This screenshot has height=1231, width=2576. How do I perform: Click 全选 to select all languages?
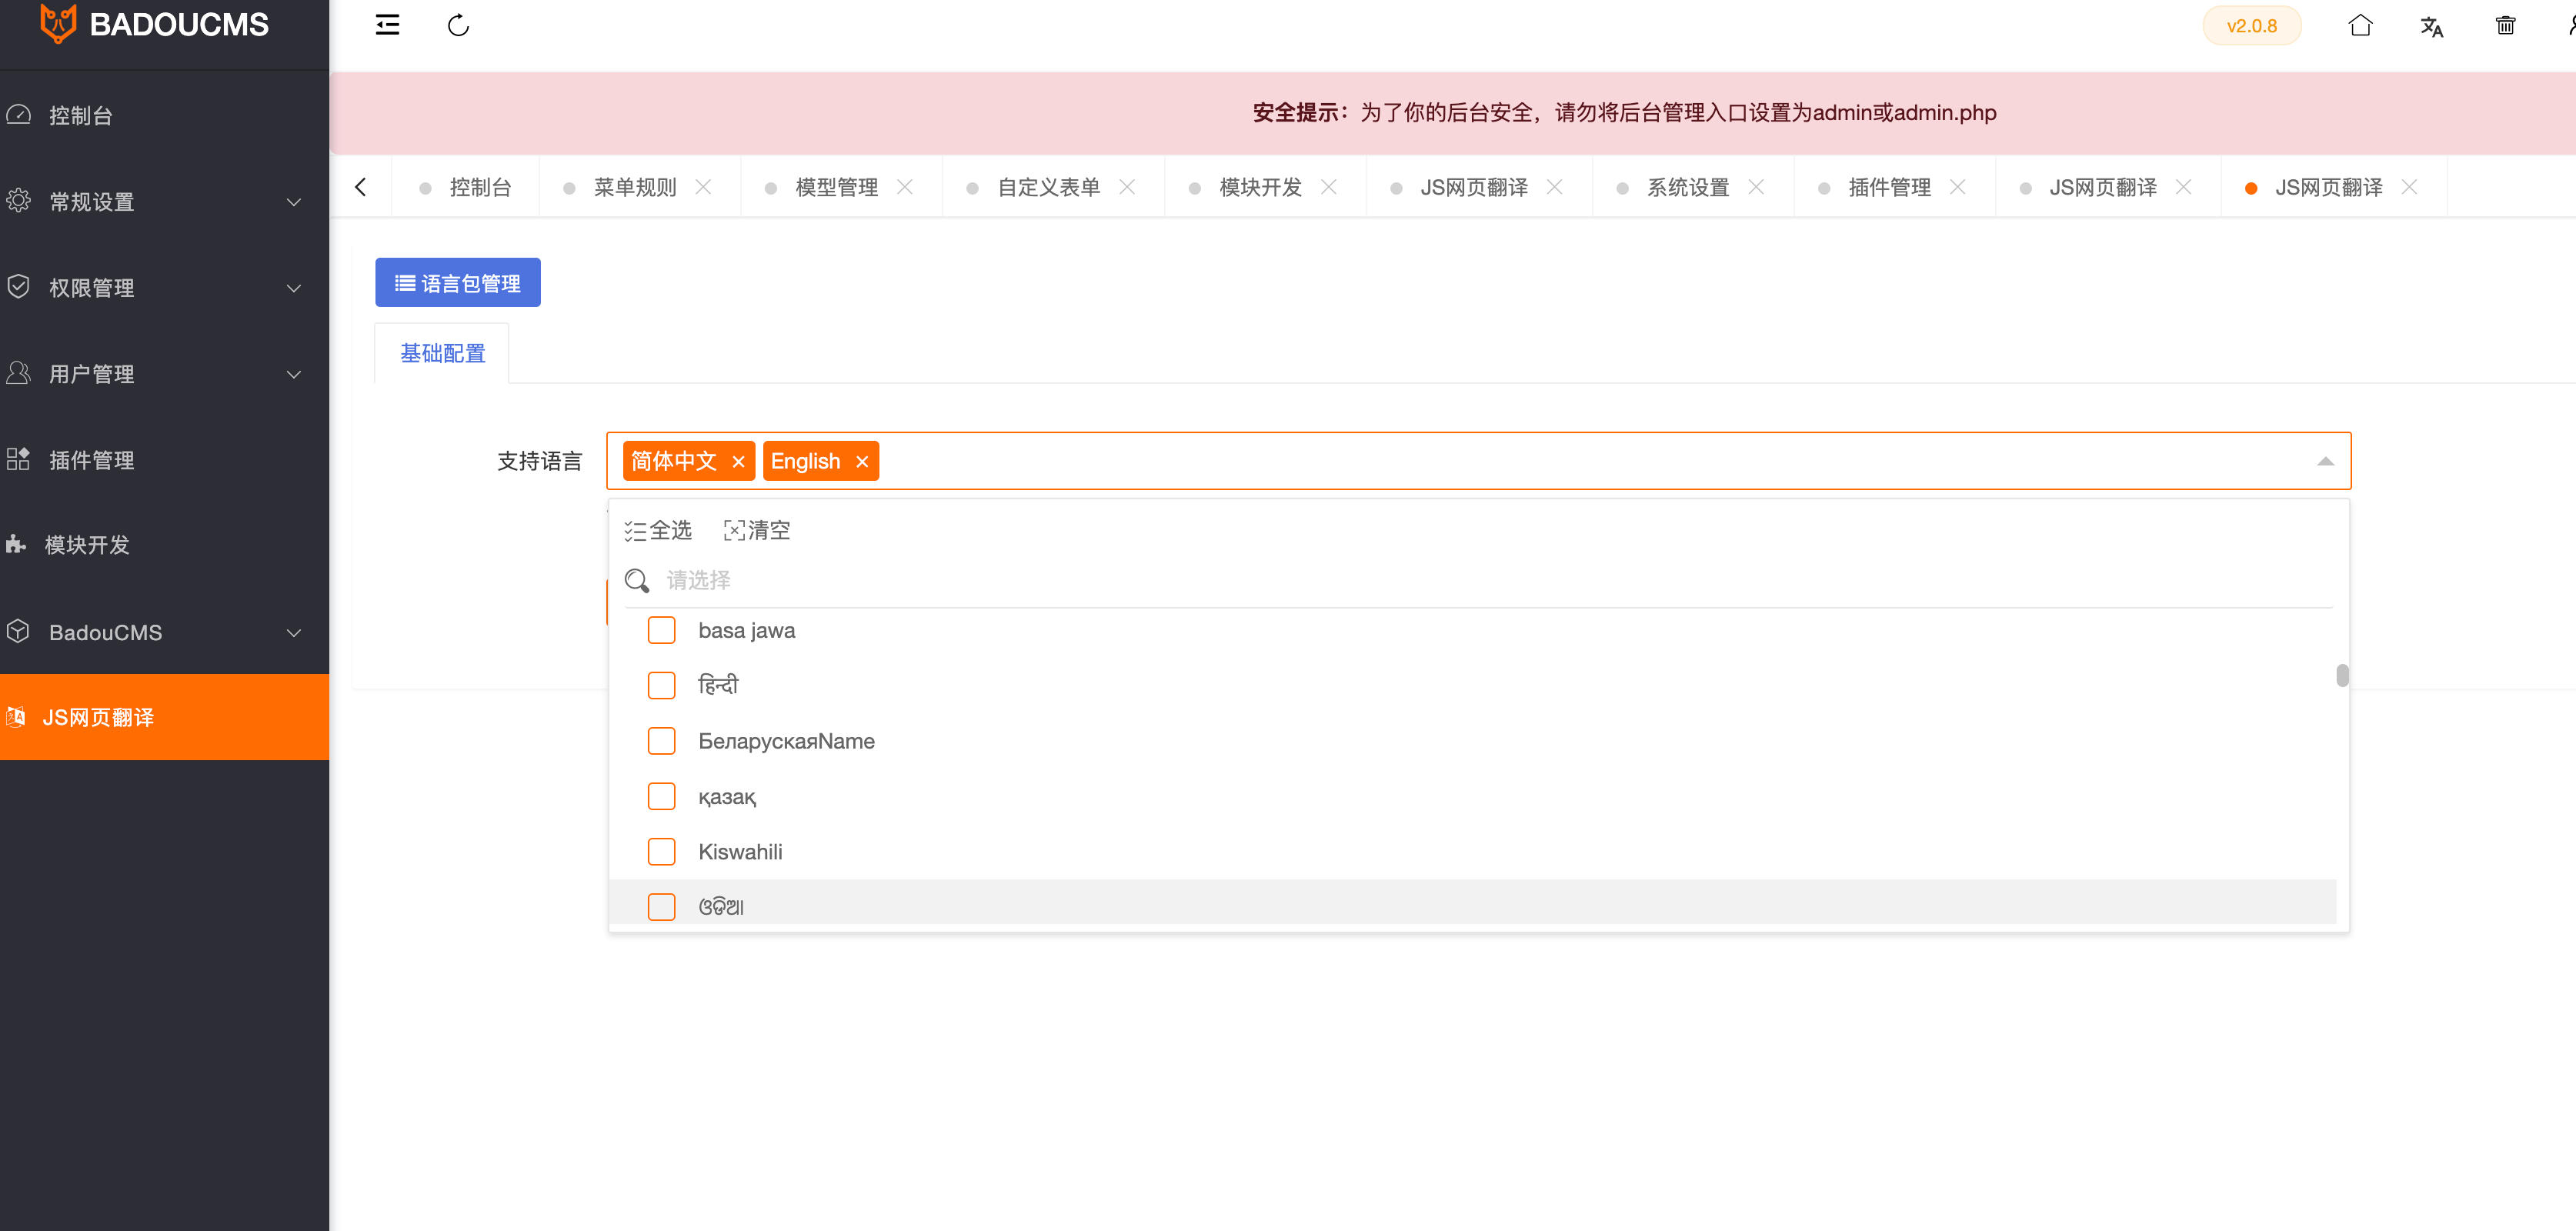click(658, 530)
